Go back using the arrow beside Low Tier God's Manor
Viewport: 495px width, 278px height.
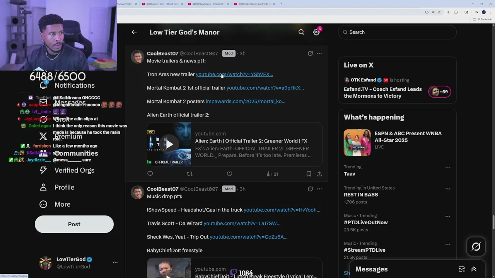[x=134, y=32]
